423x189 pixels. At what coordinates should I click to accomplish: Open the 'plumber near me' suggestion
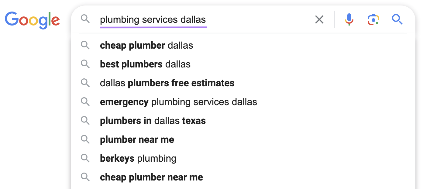pyautogui.click(x=137, y=139)
